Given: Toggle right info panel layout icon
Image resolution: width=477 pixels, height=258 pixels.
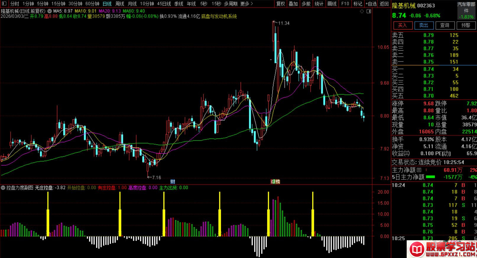Looking at the screenshot, I should [369, 11].
